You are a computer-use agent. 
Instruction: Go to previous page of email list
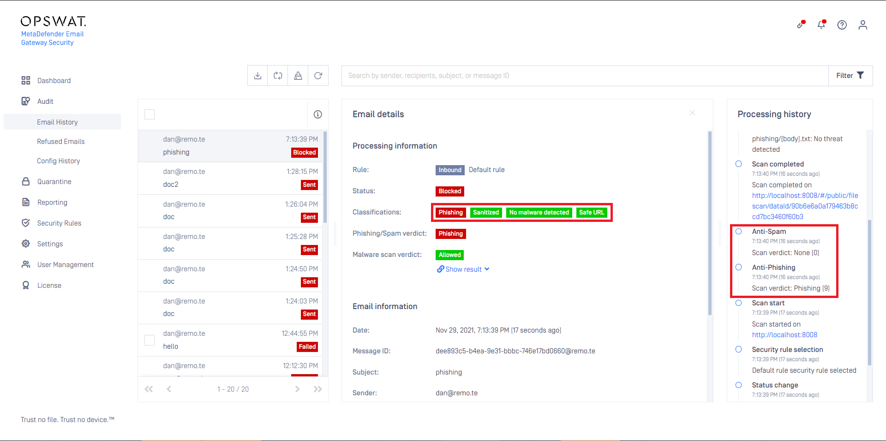pos(169,389)
